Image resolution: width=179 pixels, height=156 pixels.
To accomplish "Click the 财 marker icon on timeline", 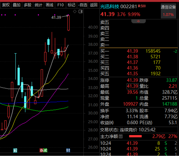I will tap(68, 150).
